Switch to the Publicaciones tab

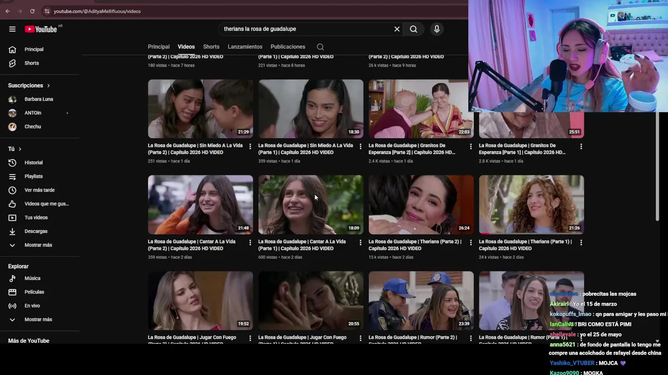pyautogui.click(x=288, y=47)
